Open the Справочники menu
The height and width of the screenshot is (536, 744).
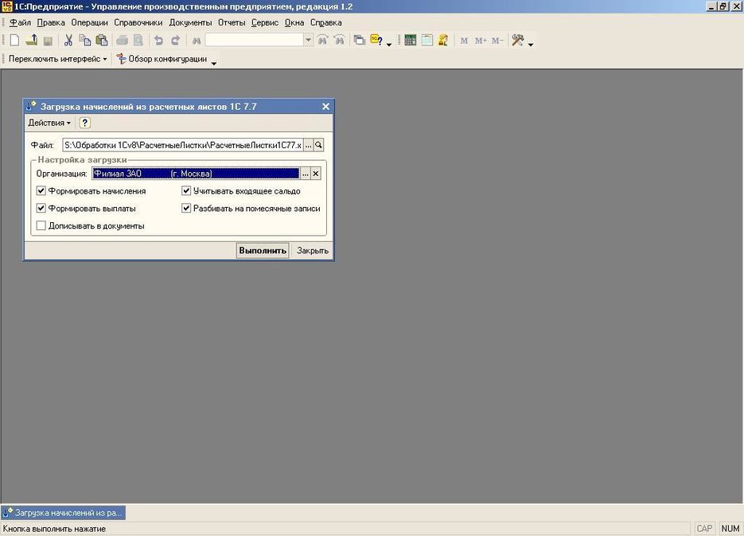coord(138,23)
